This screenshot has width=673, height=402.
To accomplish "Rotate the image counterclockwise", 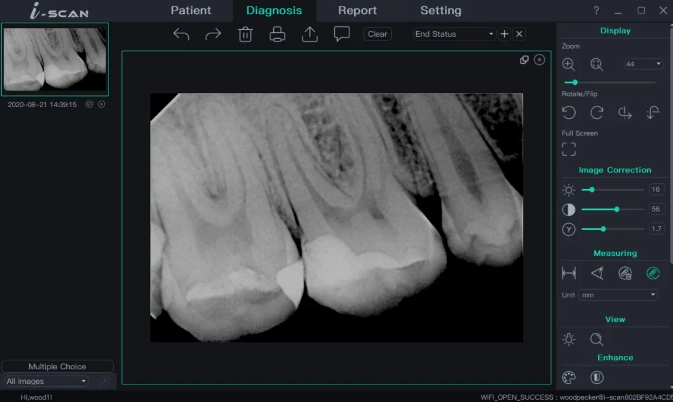I will [x=569, y=113].
